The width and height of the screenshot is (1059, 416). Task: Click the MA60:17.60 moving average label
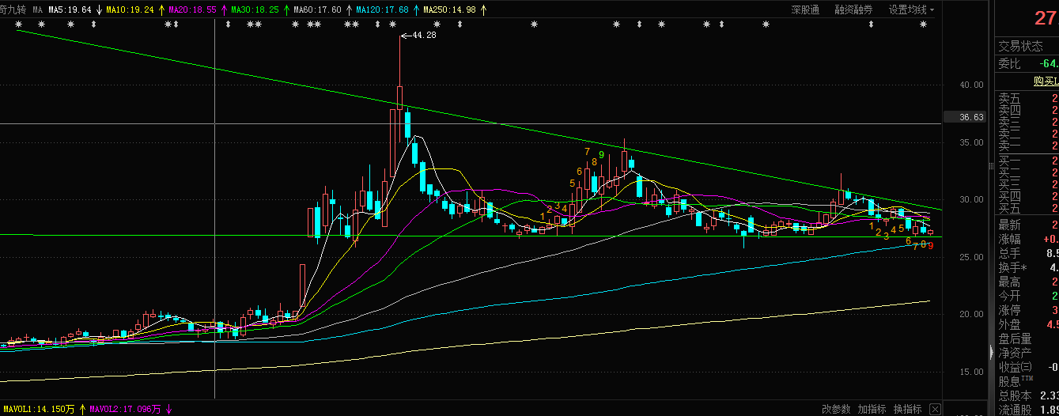[x=316, y=10]
